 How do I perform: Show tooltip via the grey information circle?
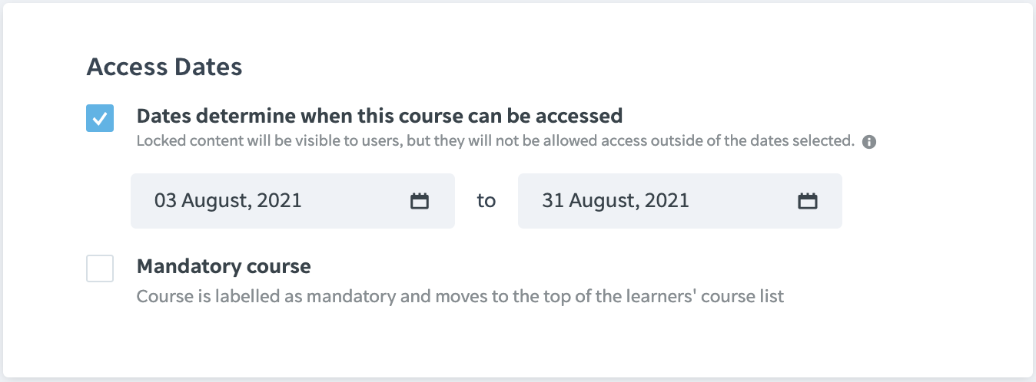[869, 142]
